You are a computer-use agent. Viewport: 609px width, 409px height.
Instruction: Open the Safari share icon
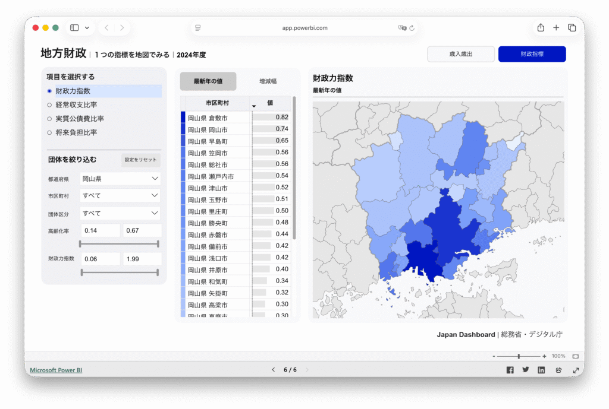(541, 27)
